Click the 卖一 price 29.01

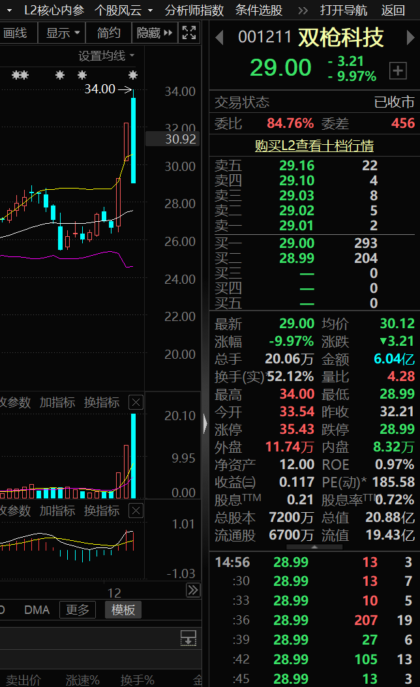297,226
